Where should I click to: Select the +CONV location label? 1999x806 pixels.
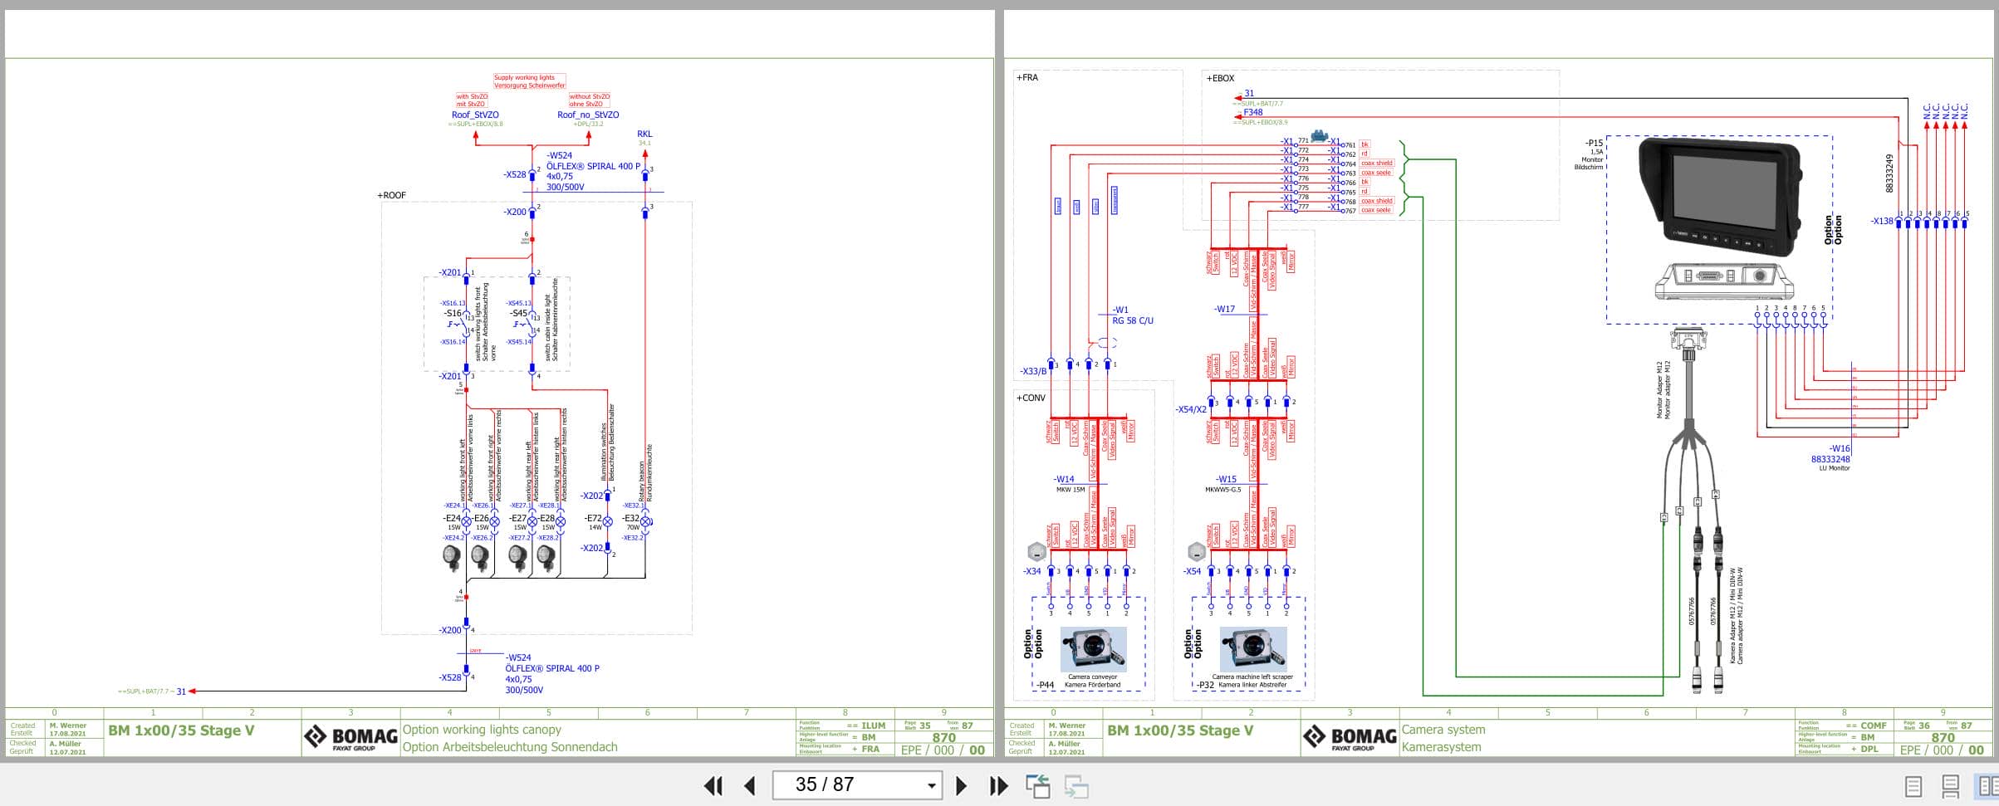(x=1031, y=398)
